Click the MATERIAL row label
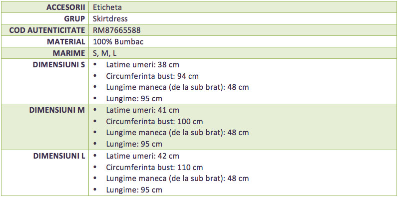This screenshot has width=398, height=197. (66, 41)
